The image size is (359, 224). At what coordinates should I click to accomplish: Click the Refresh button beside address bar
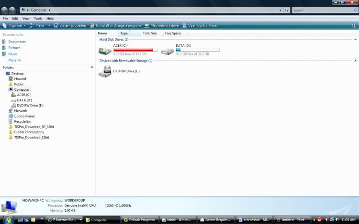tap(286, 10)
